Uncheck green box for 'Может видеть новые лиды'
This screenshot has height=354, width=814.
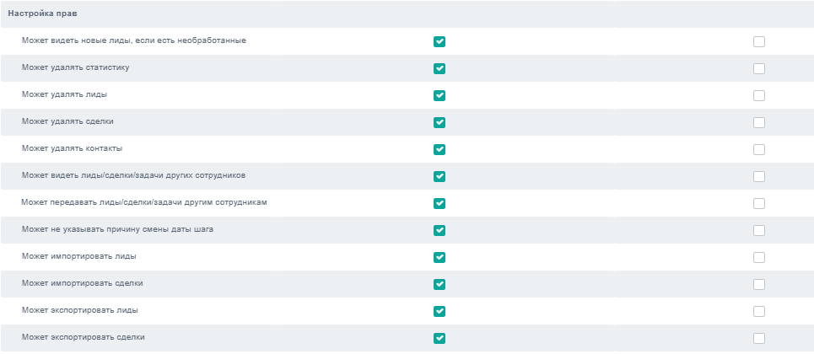tap(439, 41)
